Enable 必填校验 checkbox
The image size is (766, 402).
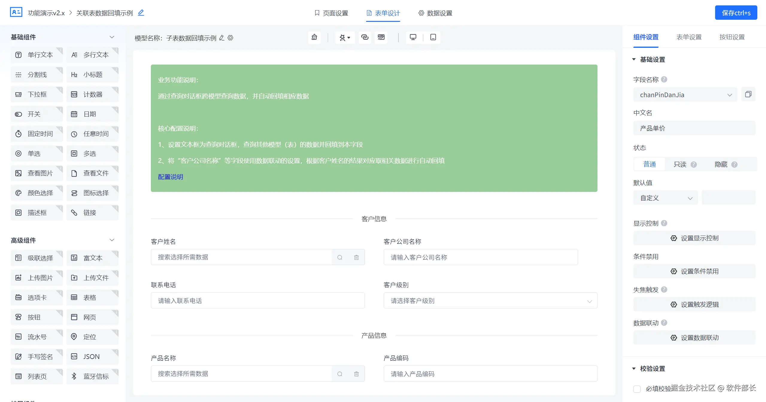[x=637, y=389]
